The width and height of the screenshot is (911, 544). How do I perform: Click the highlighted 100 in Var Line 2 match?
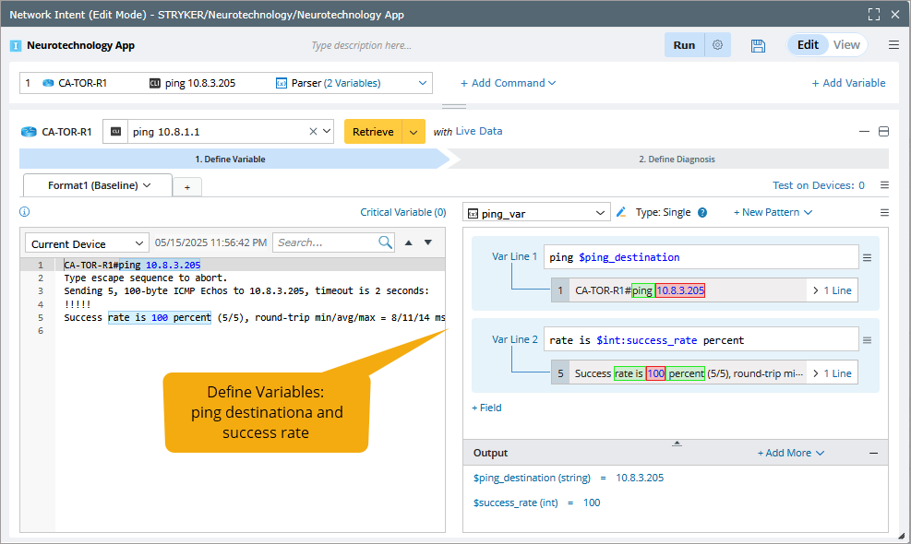[655, 373]
